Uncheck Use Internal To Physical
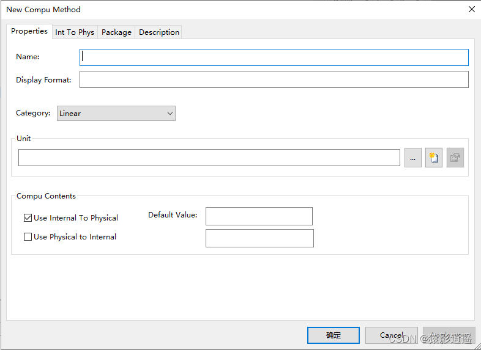Image resolution: width=481 pixels, height=350 pixels. coord(28,217)
